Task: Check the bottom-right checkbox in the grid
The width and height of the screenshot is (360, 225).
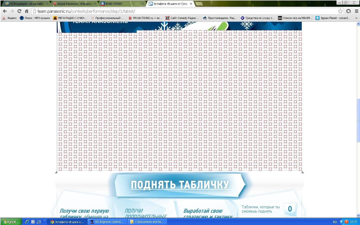Action: 300,169
